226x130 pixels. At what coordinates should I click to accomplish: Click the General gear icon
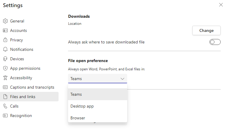(5, 21)
